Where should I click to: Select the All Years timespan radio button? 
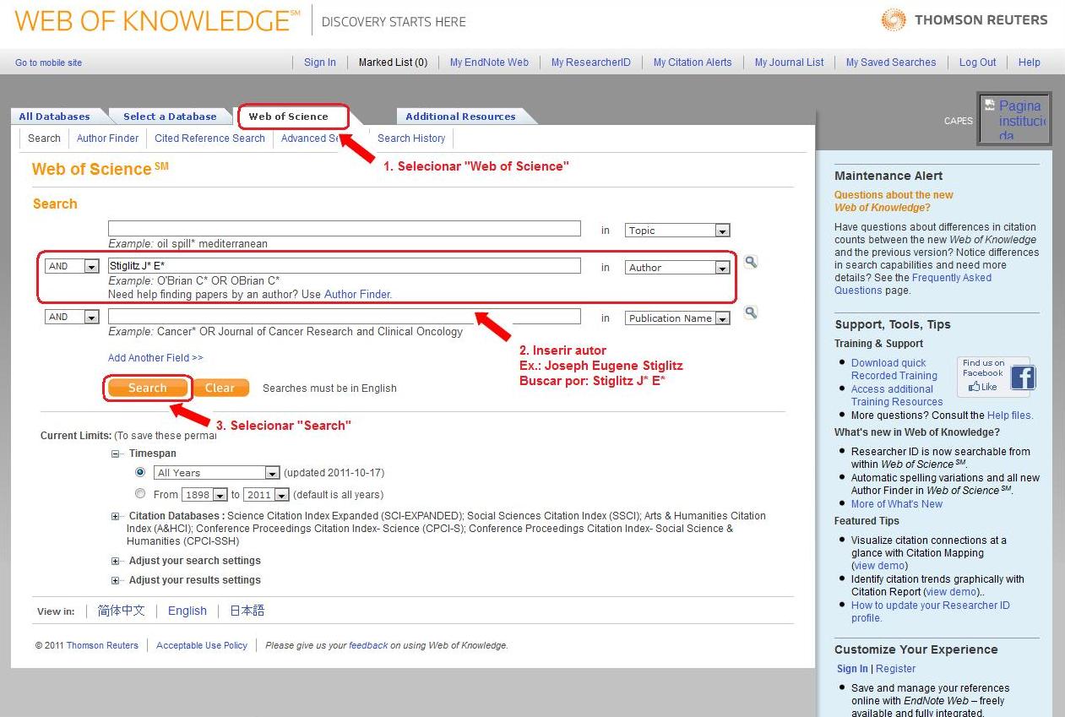[140, 472]
